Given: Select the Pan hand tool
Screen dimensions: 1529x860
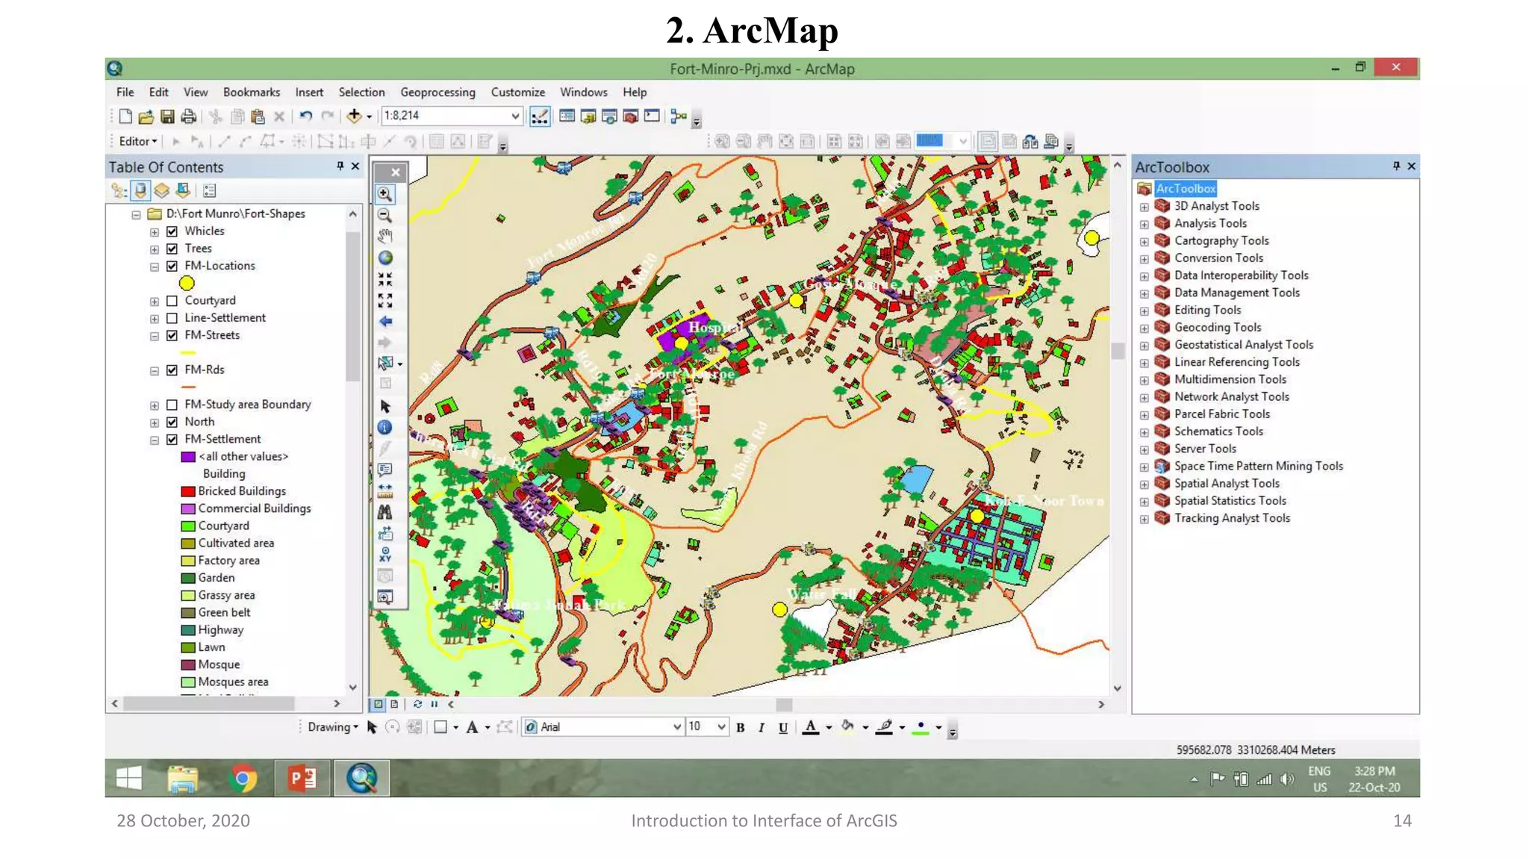Looking at the screenshot, I should point(385,237).
